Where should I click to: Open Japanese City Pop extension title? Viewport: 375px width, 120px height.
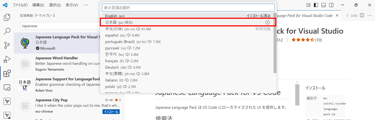pyautogui.click(x=51, y=100)
